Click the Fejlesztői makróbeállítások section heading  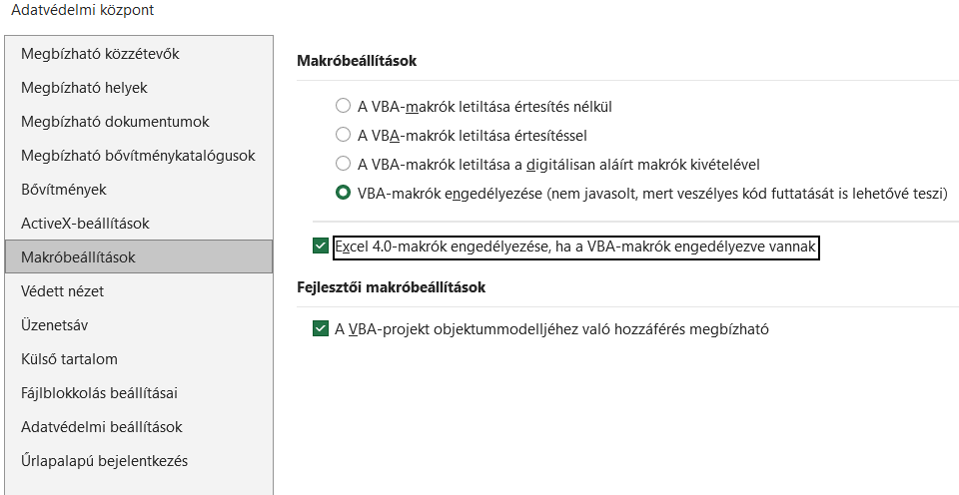pyautogui.click(x=391, y=287)
